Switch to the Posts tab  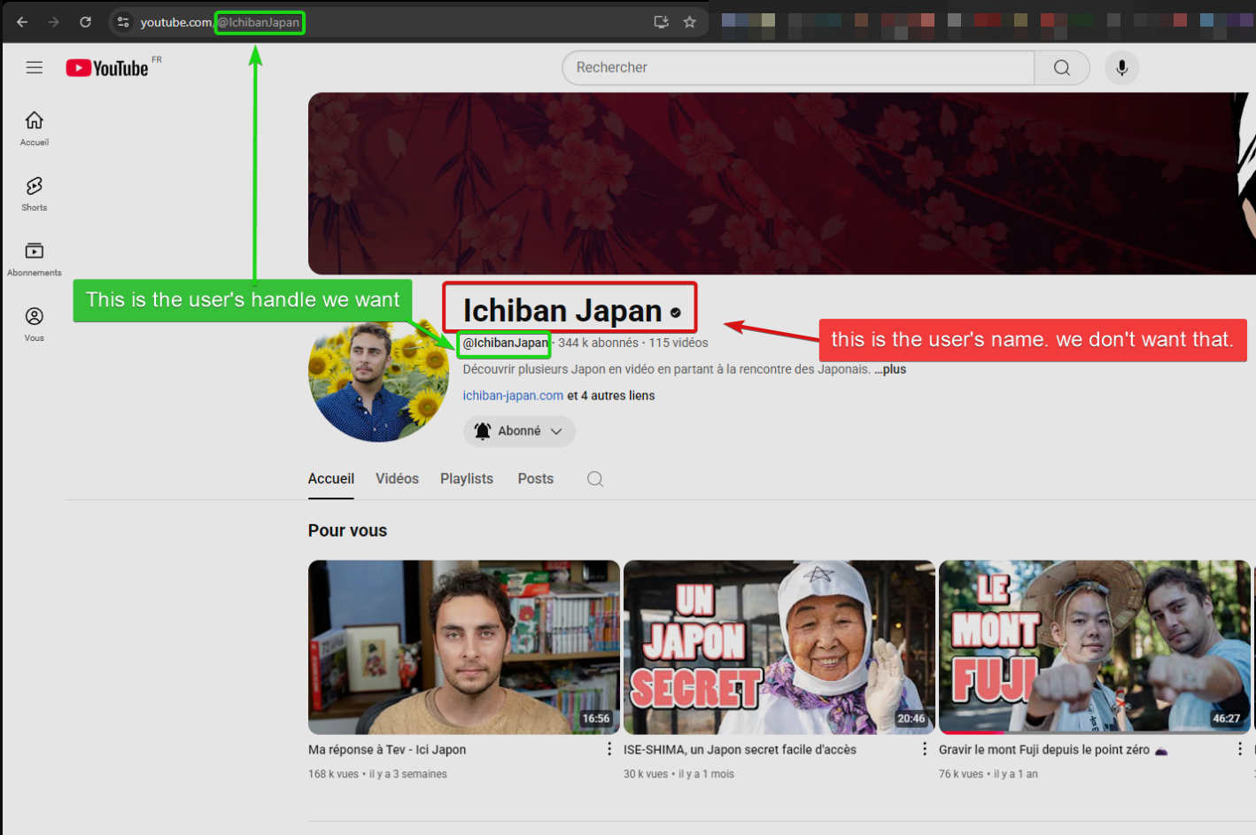536,478
